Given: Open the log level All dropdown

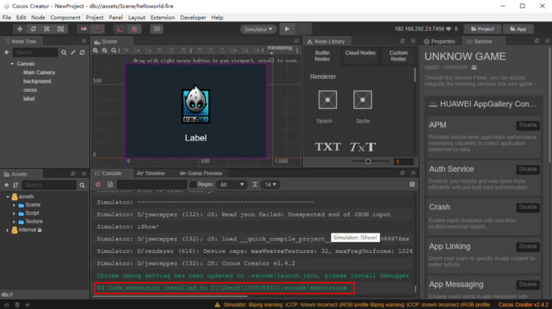Looking at the screenshot, I should pyautogui.click(x=231, y=184).
